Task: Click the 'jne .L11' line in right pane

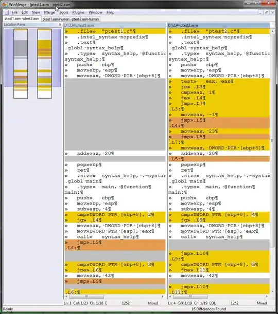Action: (219, 270)
